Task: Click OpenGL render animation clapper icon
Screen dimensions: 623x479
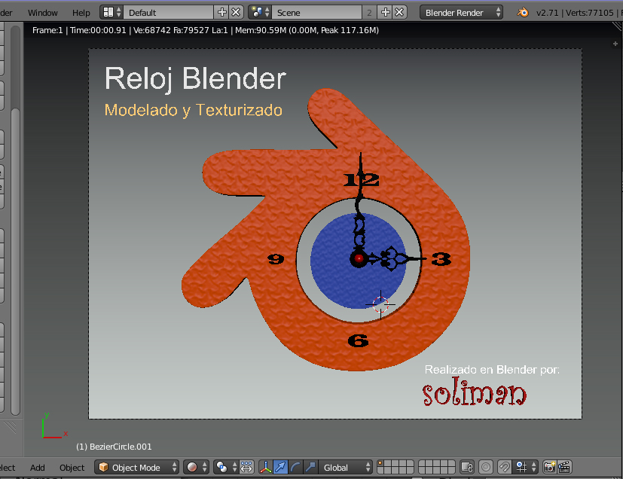Action: (x=564, y=467)
